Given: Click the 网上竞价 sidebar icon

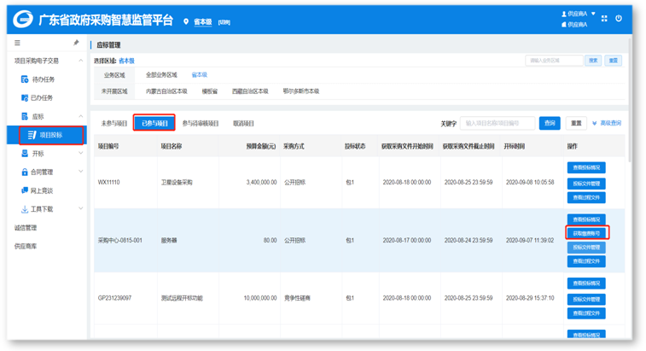Looking at the screenshot, I should point(25,190).
